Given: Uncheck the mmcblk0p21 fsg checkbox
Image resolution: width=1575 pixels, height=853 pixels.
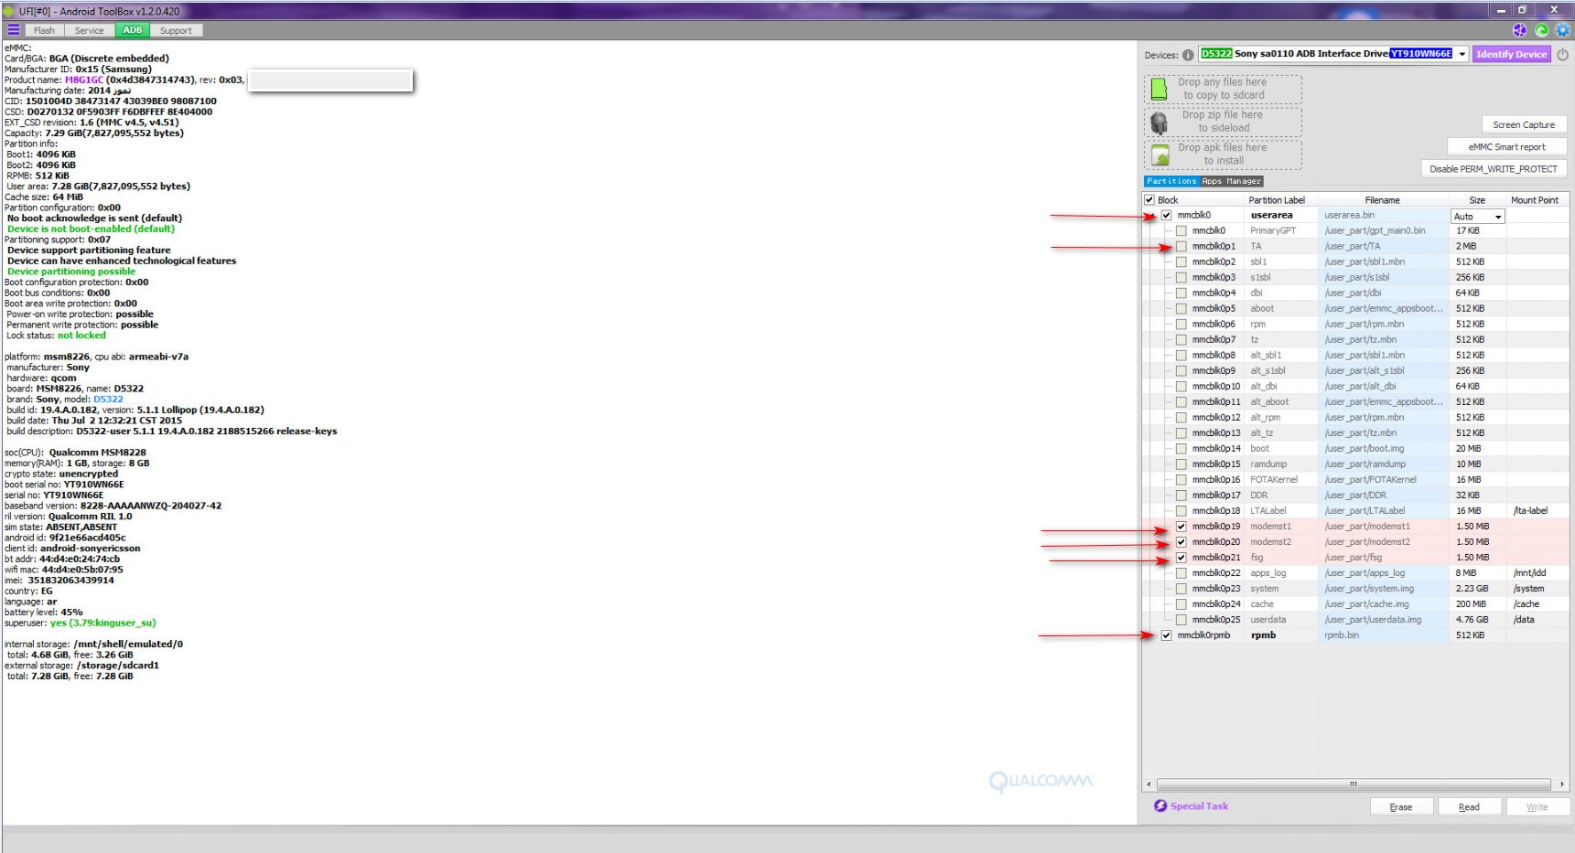Looking at the screenshot, I should pos(1181,558).
